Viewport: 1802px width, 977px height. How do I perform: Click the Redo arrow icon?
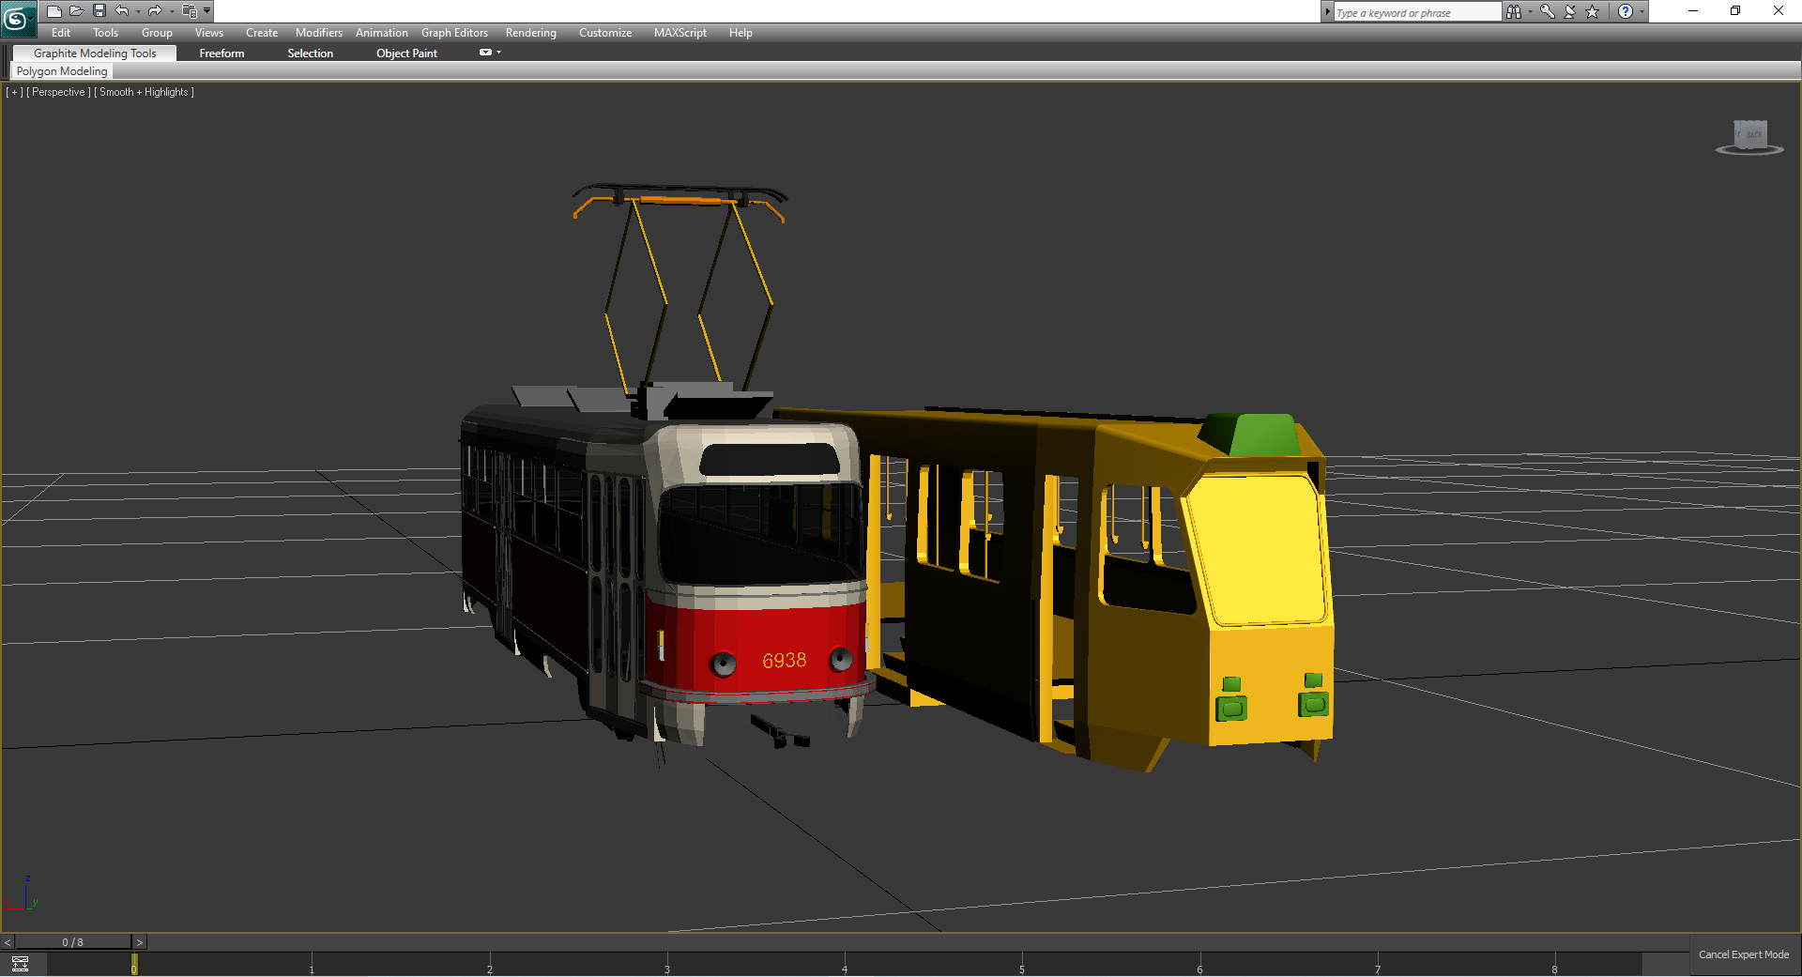155,11
